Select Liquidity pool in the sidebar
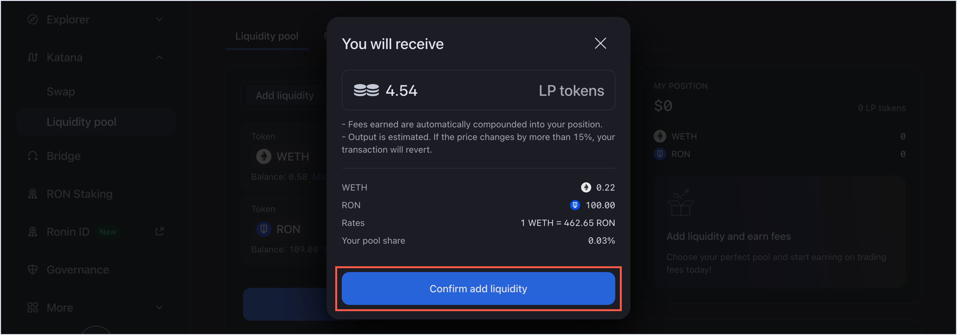Viewport: 957px width, 335px height. coord(82,122)
